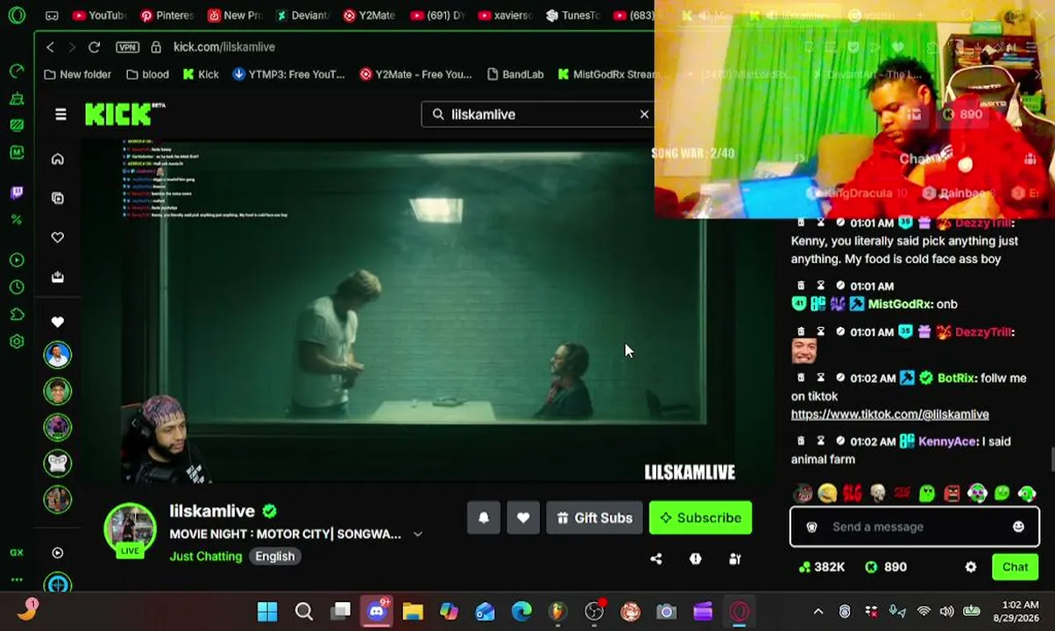Open the BandLab bookmark
The width and height of the screenshot is (1055, 631).
pos(515,74)
